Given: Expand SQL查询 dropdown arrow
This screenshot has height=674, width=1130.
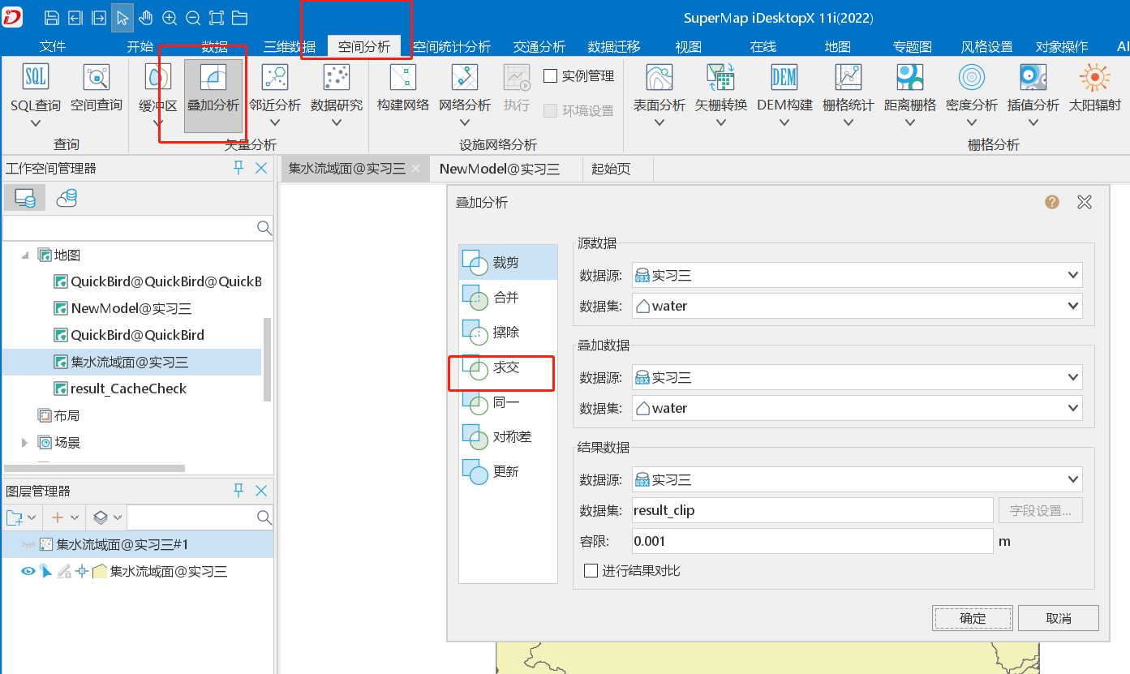Looking at the screenshot, I should coord(36,123).
